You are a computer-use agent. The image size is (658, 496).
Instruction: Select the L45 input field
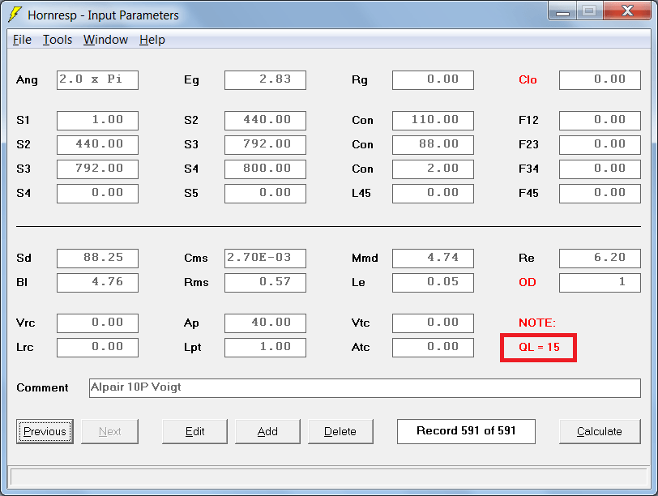click(x=433, y=194)
